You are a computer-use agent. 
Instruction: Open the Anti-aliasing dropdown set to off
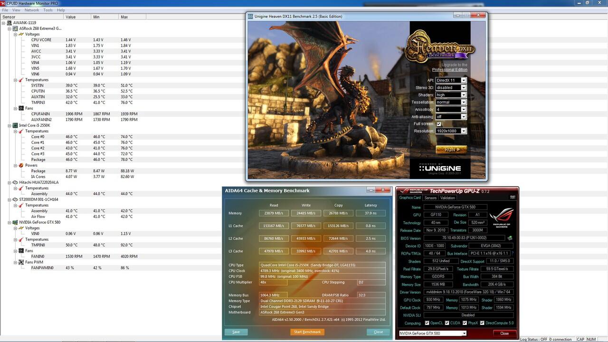451,116
